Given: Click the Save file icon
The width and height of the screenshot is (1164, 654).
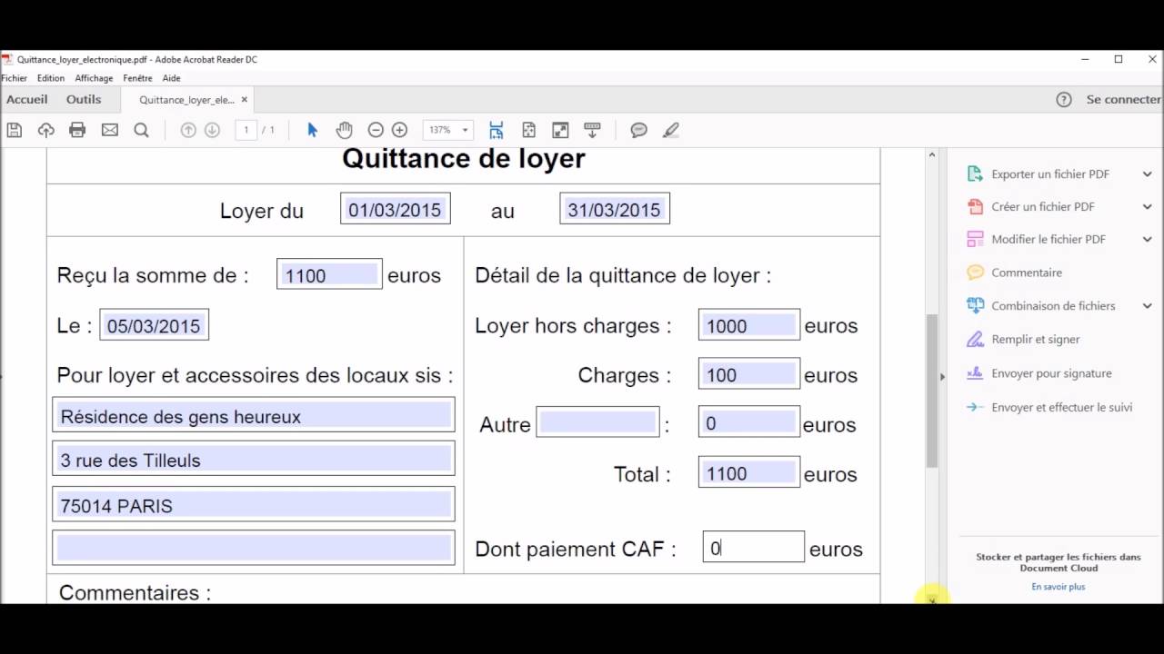Looking at the screenshot, I should pos(15,130).
